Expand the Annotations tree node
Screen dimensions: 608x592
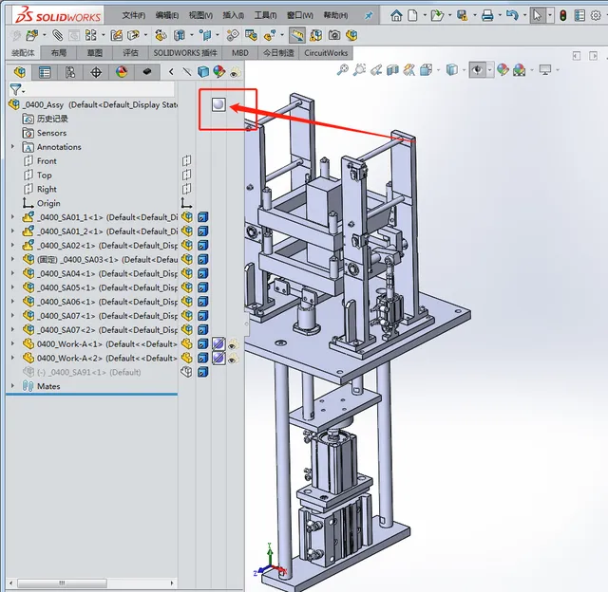pos(12,146)
